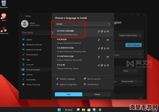Click display language icon for Macao row

99,57
